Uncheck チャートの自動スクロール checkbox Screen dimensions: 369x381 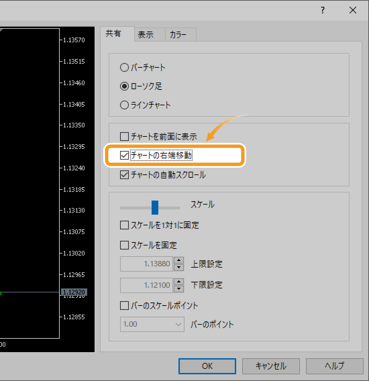[124, 175]
